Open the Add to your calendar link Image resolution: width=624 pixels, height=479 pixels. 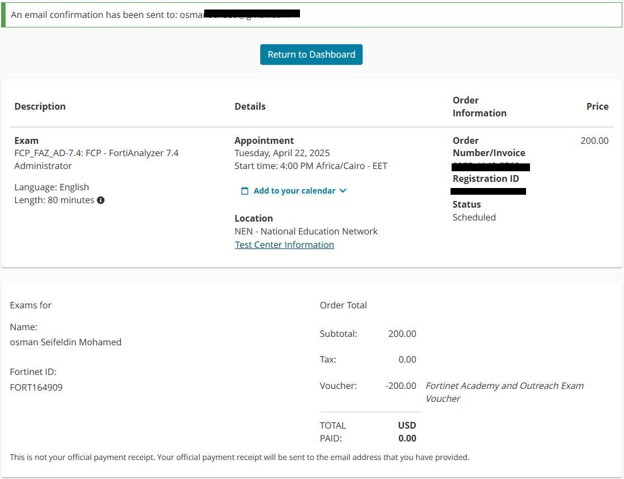(x=294, y=191)
